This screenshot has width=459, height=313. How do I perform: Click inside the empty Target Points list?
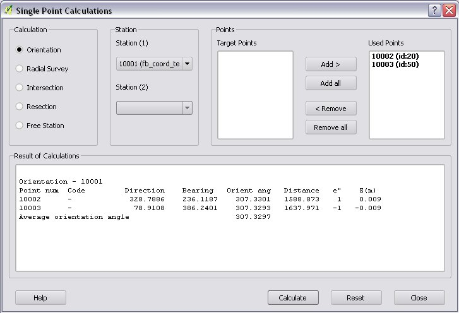[255, 95]
